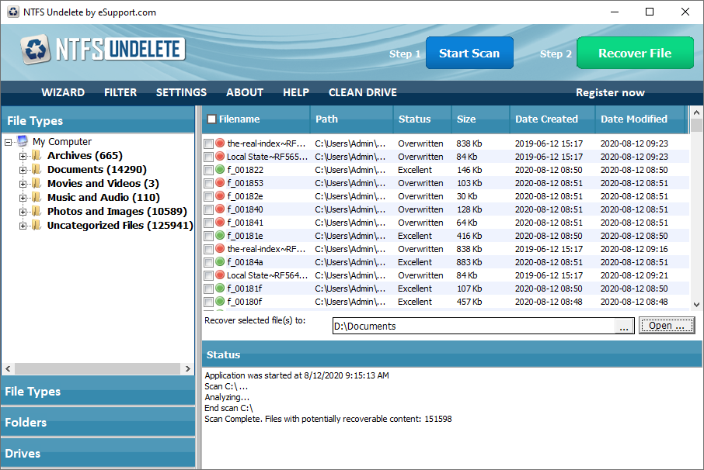Click the green status dot beside f_001822
Screen dimensions: 704x470
pyautogui.click(x=220, y=170)
